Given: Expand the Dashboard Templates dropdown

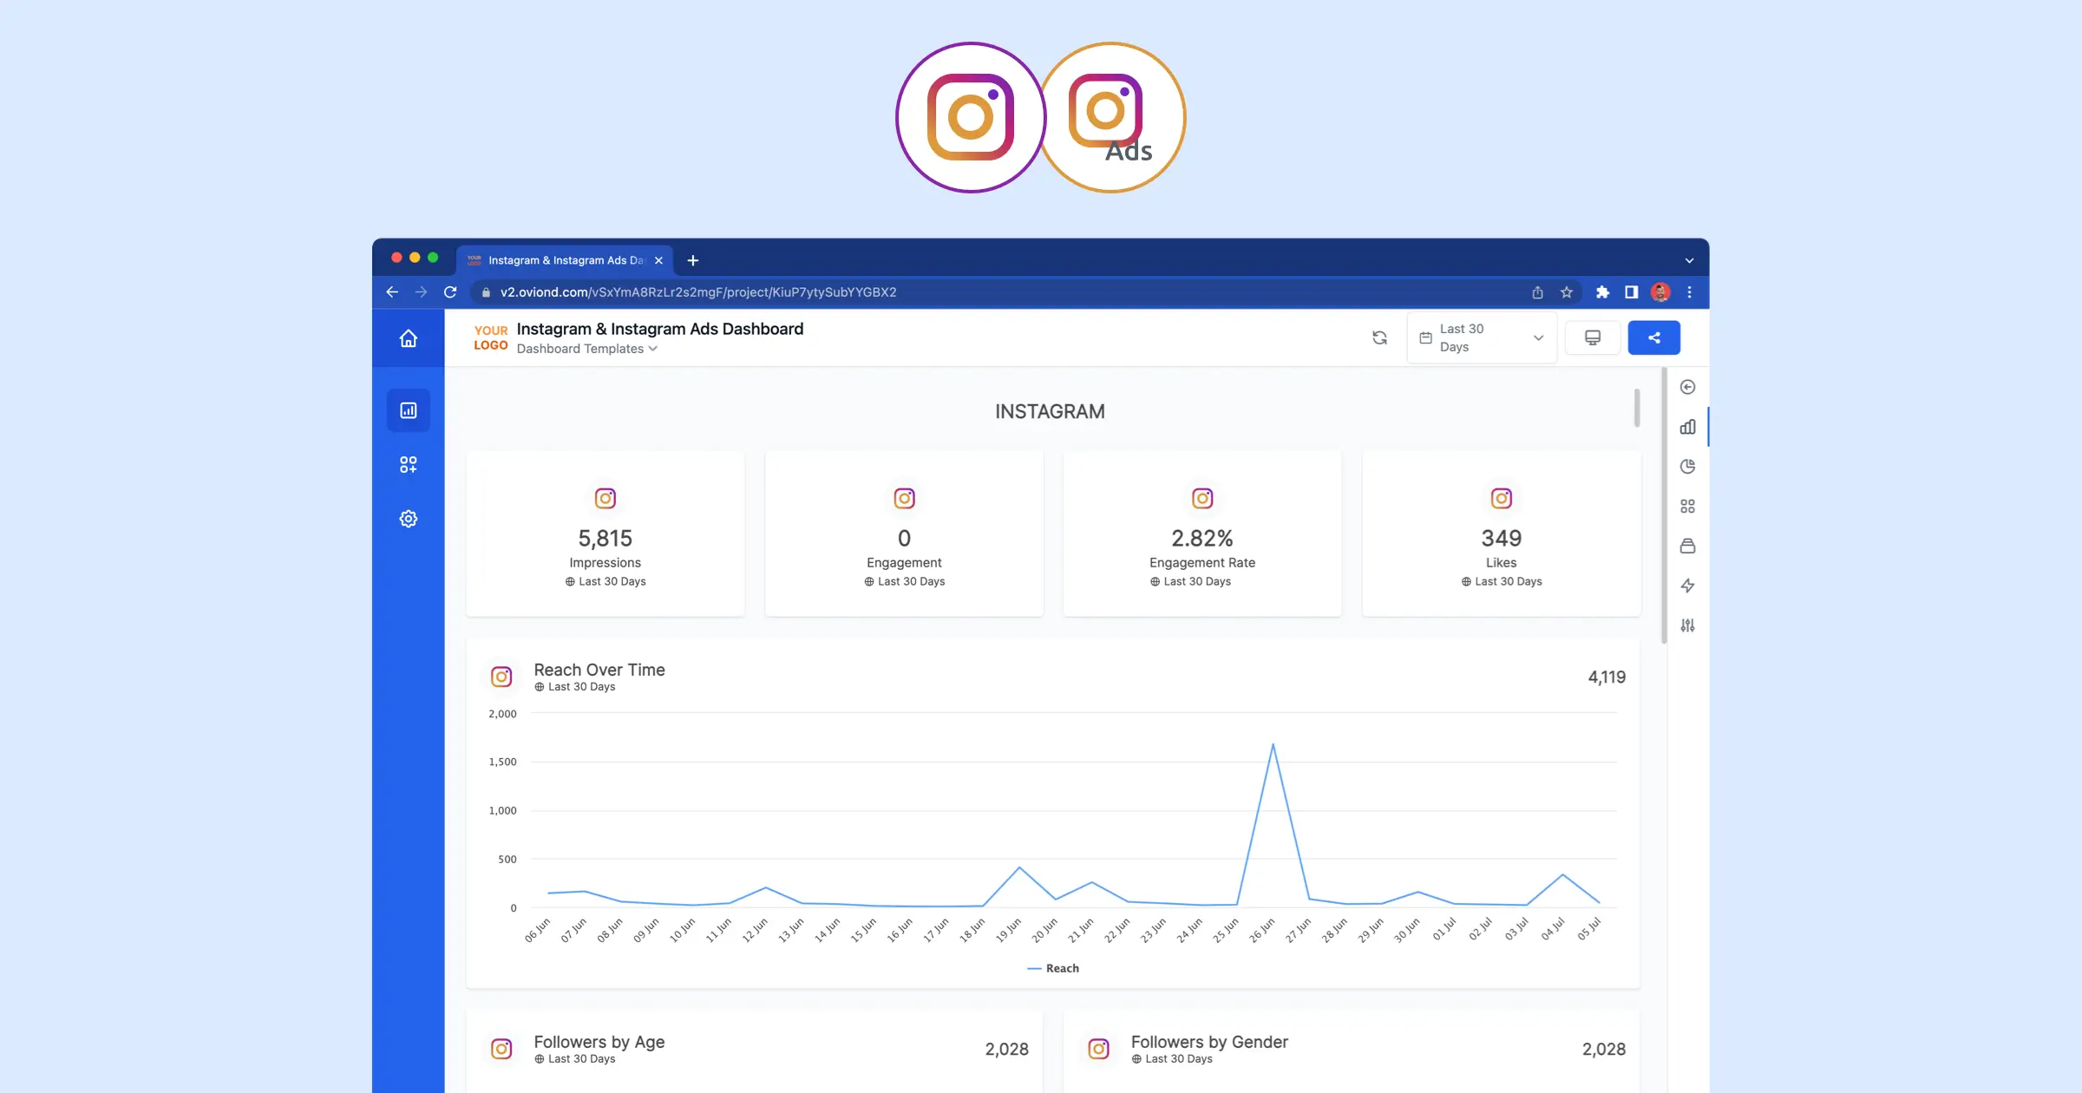Looking at the screenshot, I should 587,349.
